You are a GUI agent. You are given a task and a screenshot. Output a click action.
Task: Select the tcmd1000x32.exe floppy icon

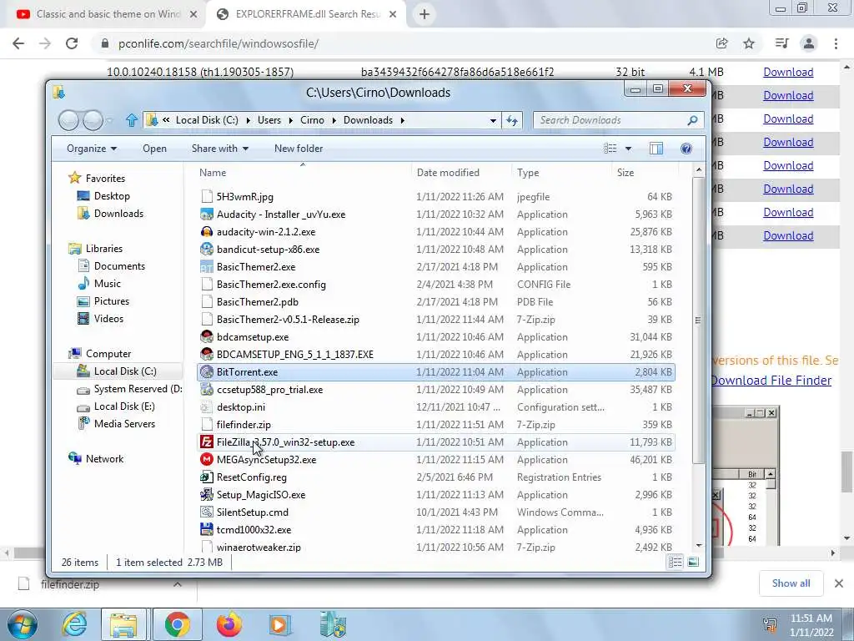[x=207, y=529]
